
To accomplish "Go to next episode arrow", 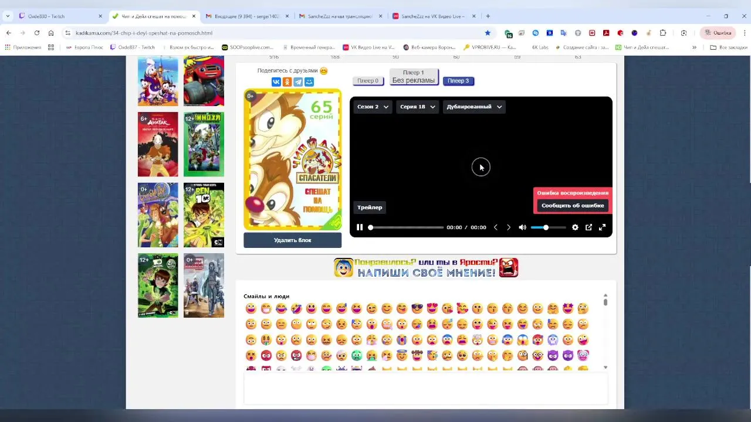I will (x=509, y=227).
